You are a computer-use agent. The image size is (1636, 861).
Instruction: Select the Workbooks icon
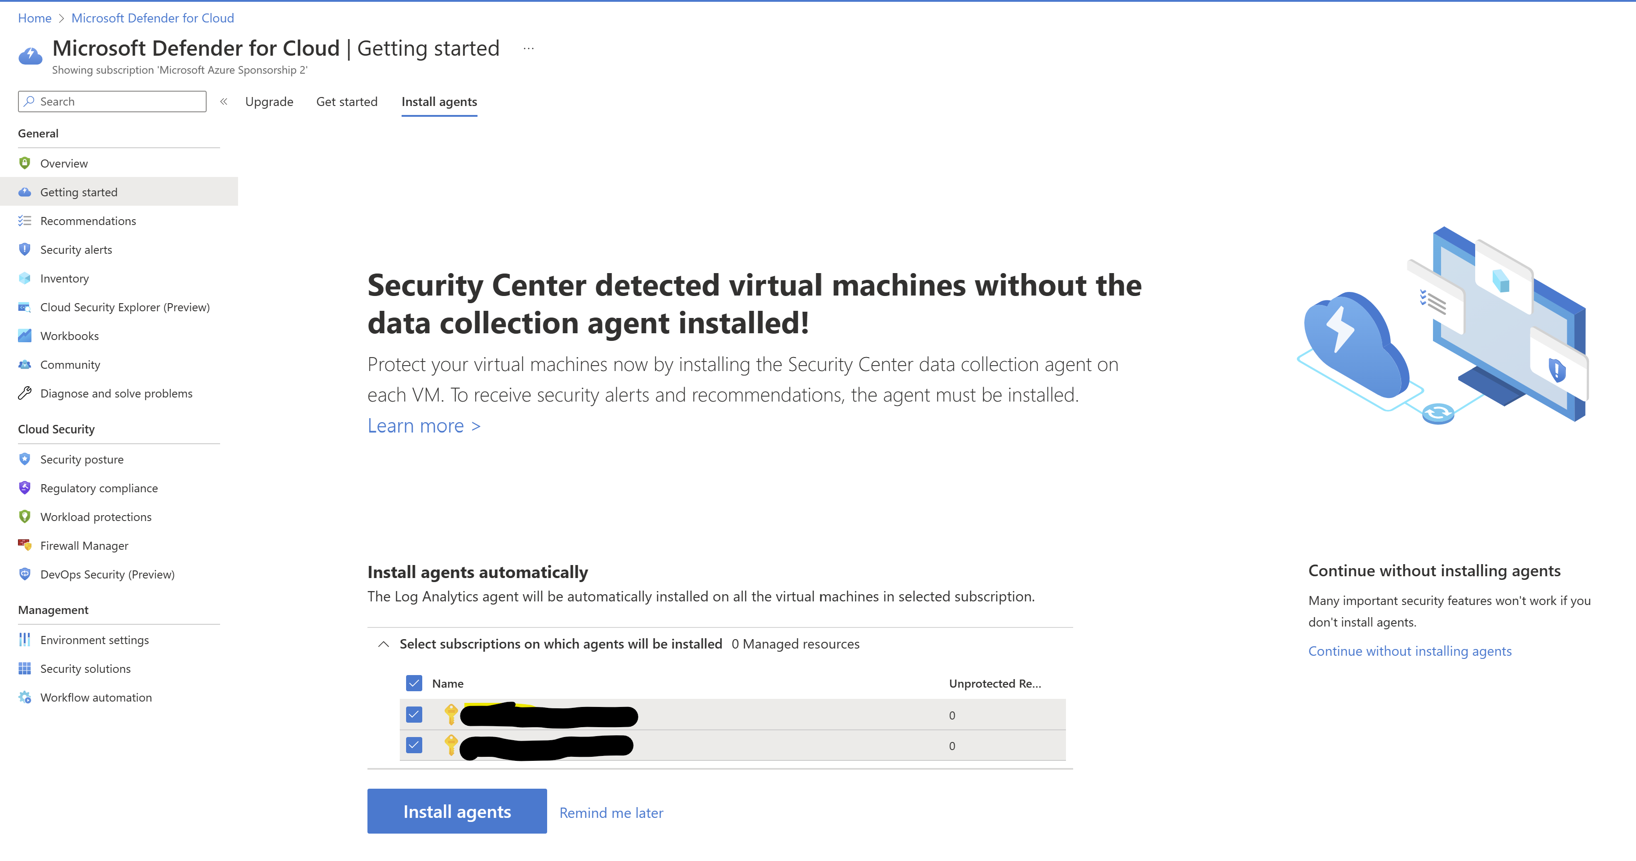[25, 335]
